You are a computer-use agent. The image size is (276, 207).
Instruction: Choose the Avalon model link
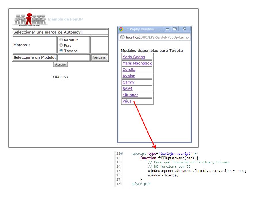(129, 76)
